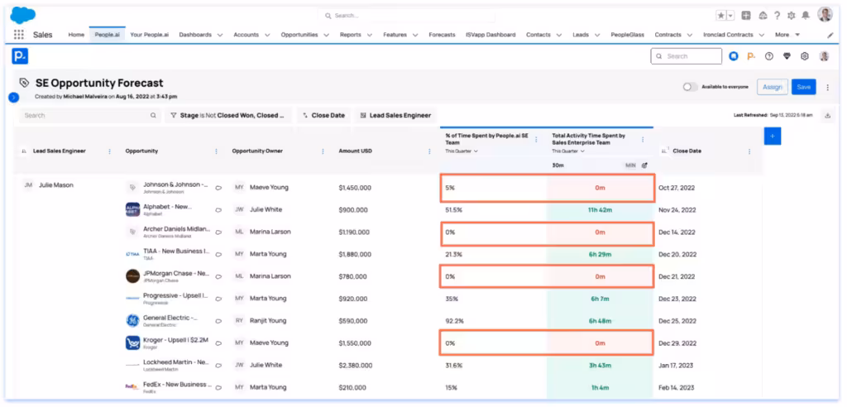The height and width of the screenshot is (407, 847).
Task: Open the notifications bell
Action: (806, 16)
